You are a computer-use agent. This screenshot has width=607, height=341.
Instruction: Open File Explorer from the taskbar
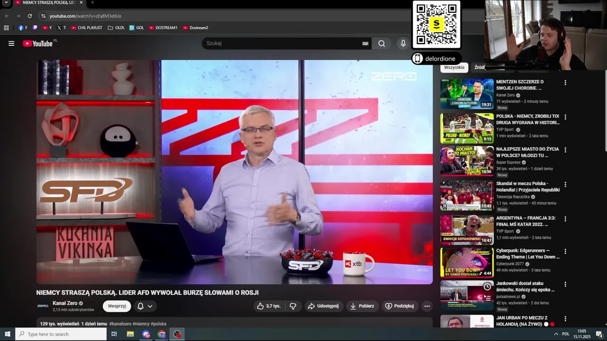click(130, 334)
